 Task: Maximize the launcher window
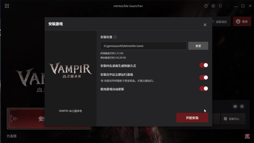243,6
